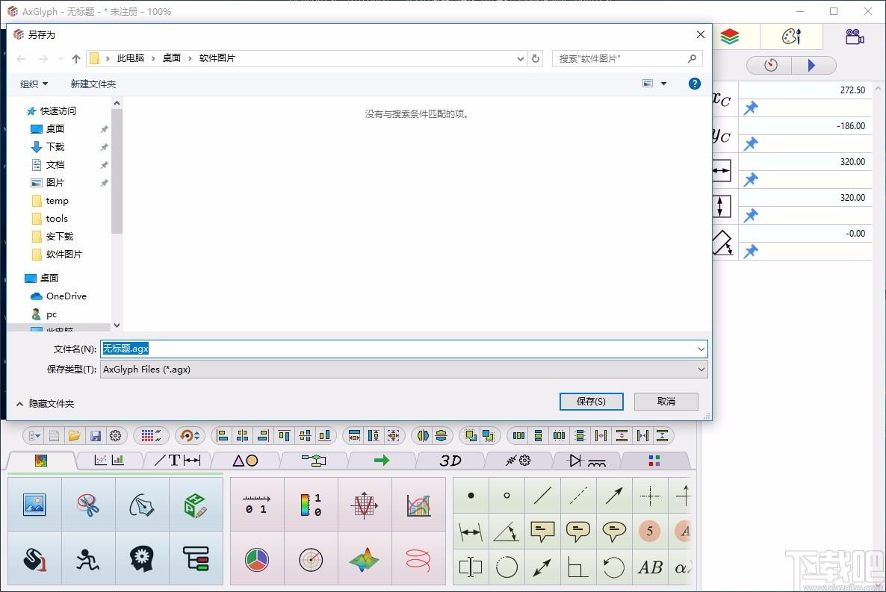Image resolution: width=886 pixels, height=592 pixels.
Task: Open the green arrow toolbar tab
Action: coord(382,461)
